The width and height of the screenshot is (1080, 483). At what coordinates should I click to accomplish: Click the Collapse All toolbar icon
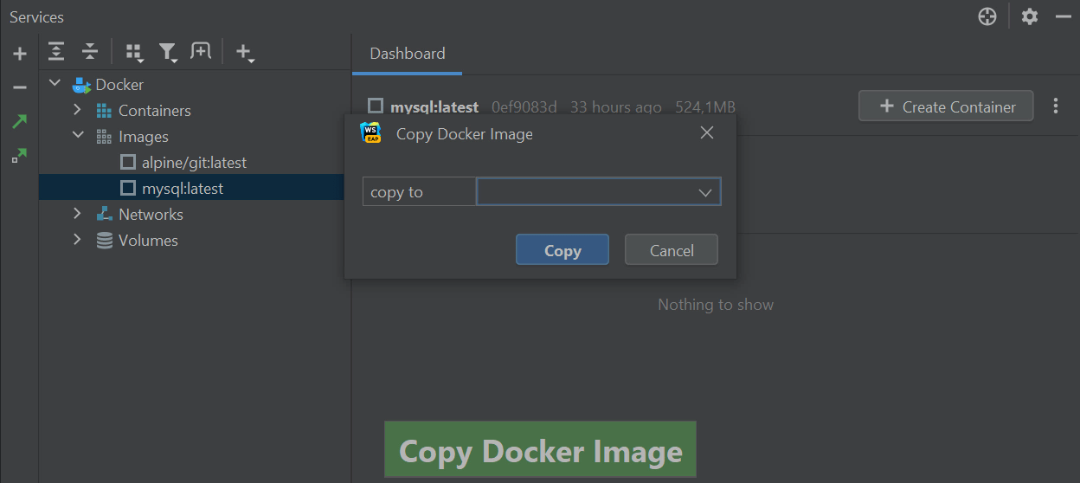pos(90,52)
